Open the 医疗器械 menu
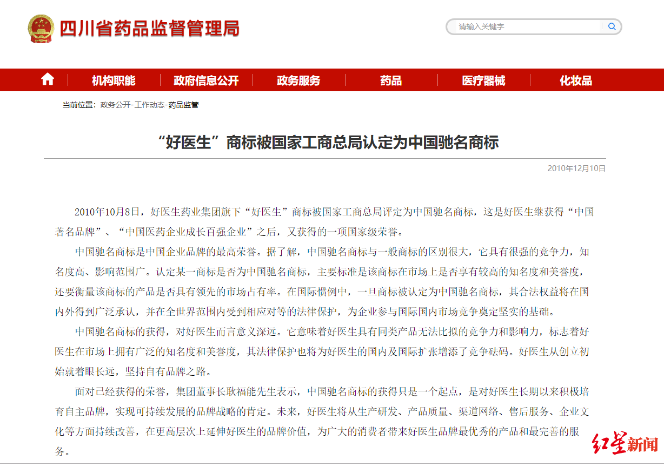The width and height of the screenshot is (664, 467). (x=483, y=80)
